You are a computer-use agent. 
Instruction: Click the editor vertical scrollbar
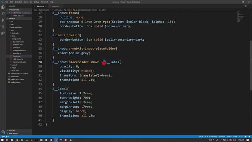point(251,65)
